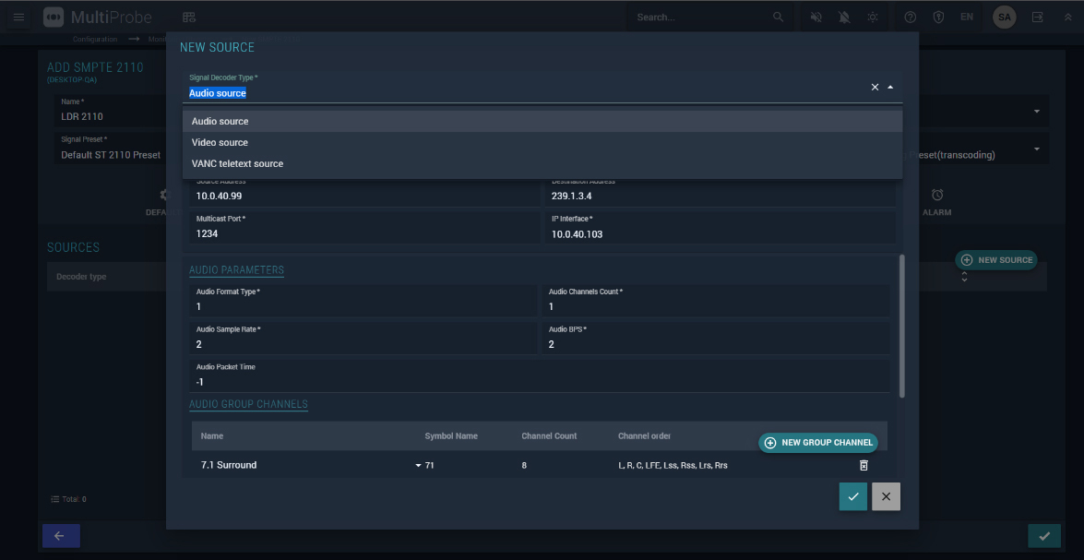Click the logout icon
This screenshot has width=1084, height=560.
[1038, 17]
